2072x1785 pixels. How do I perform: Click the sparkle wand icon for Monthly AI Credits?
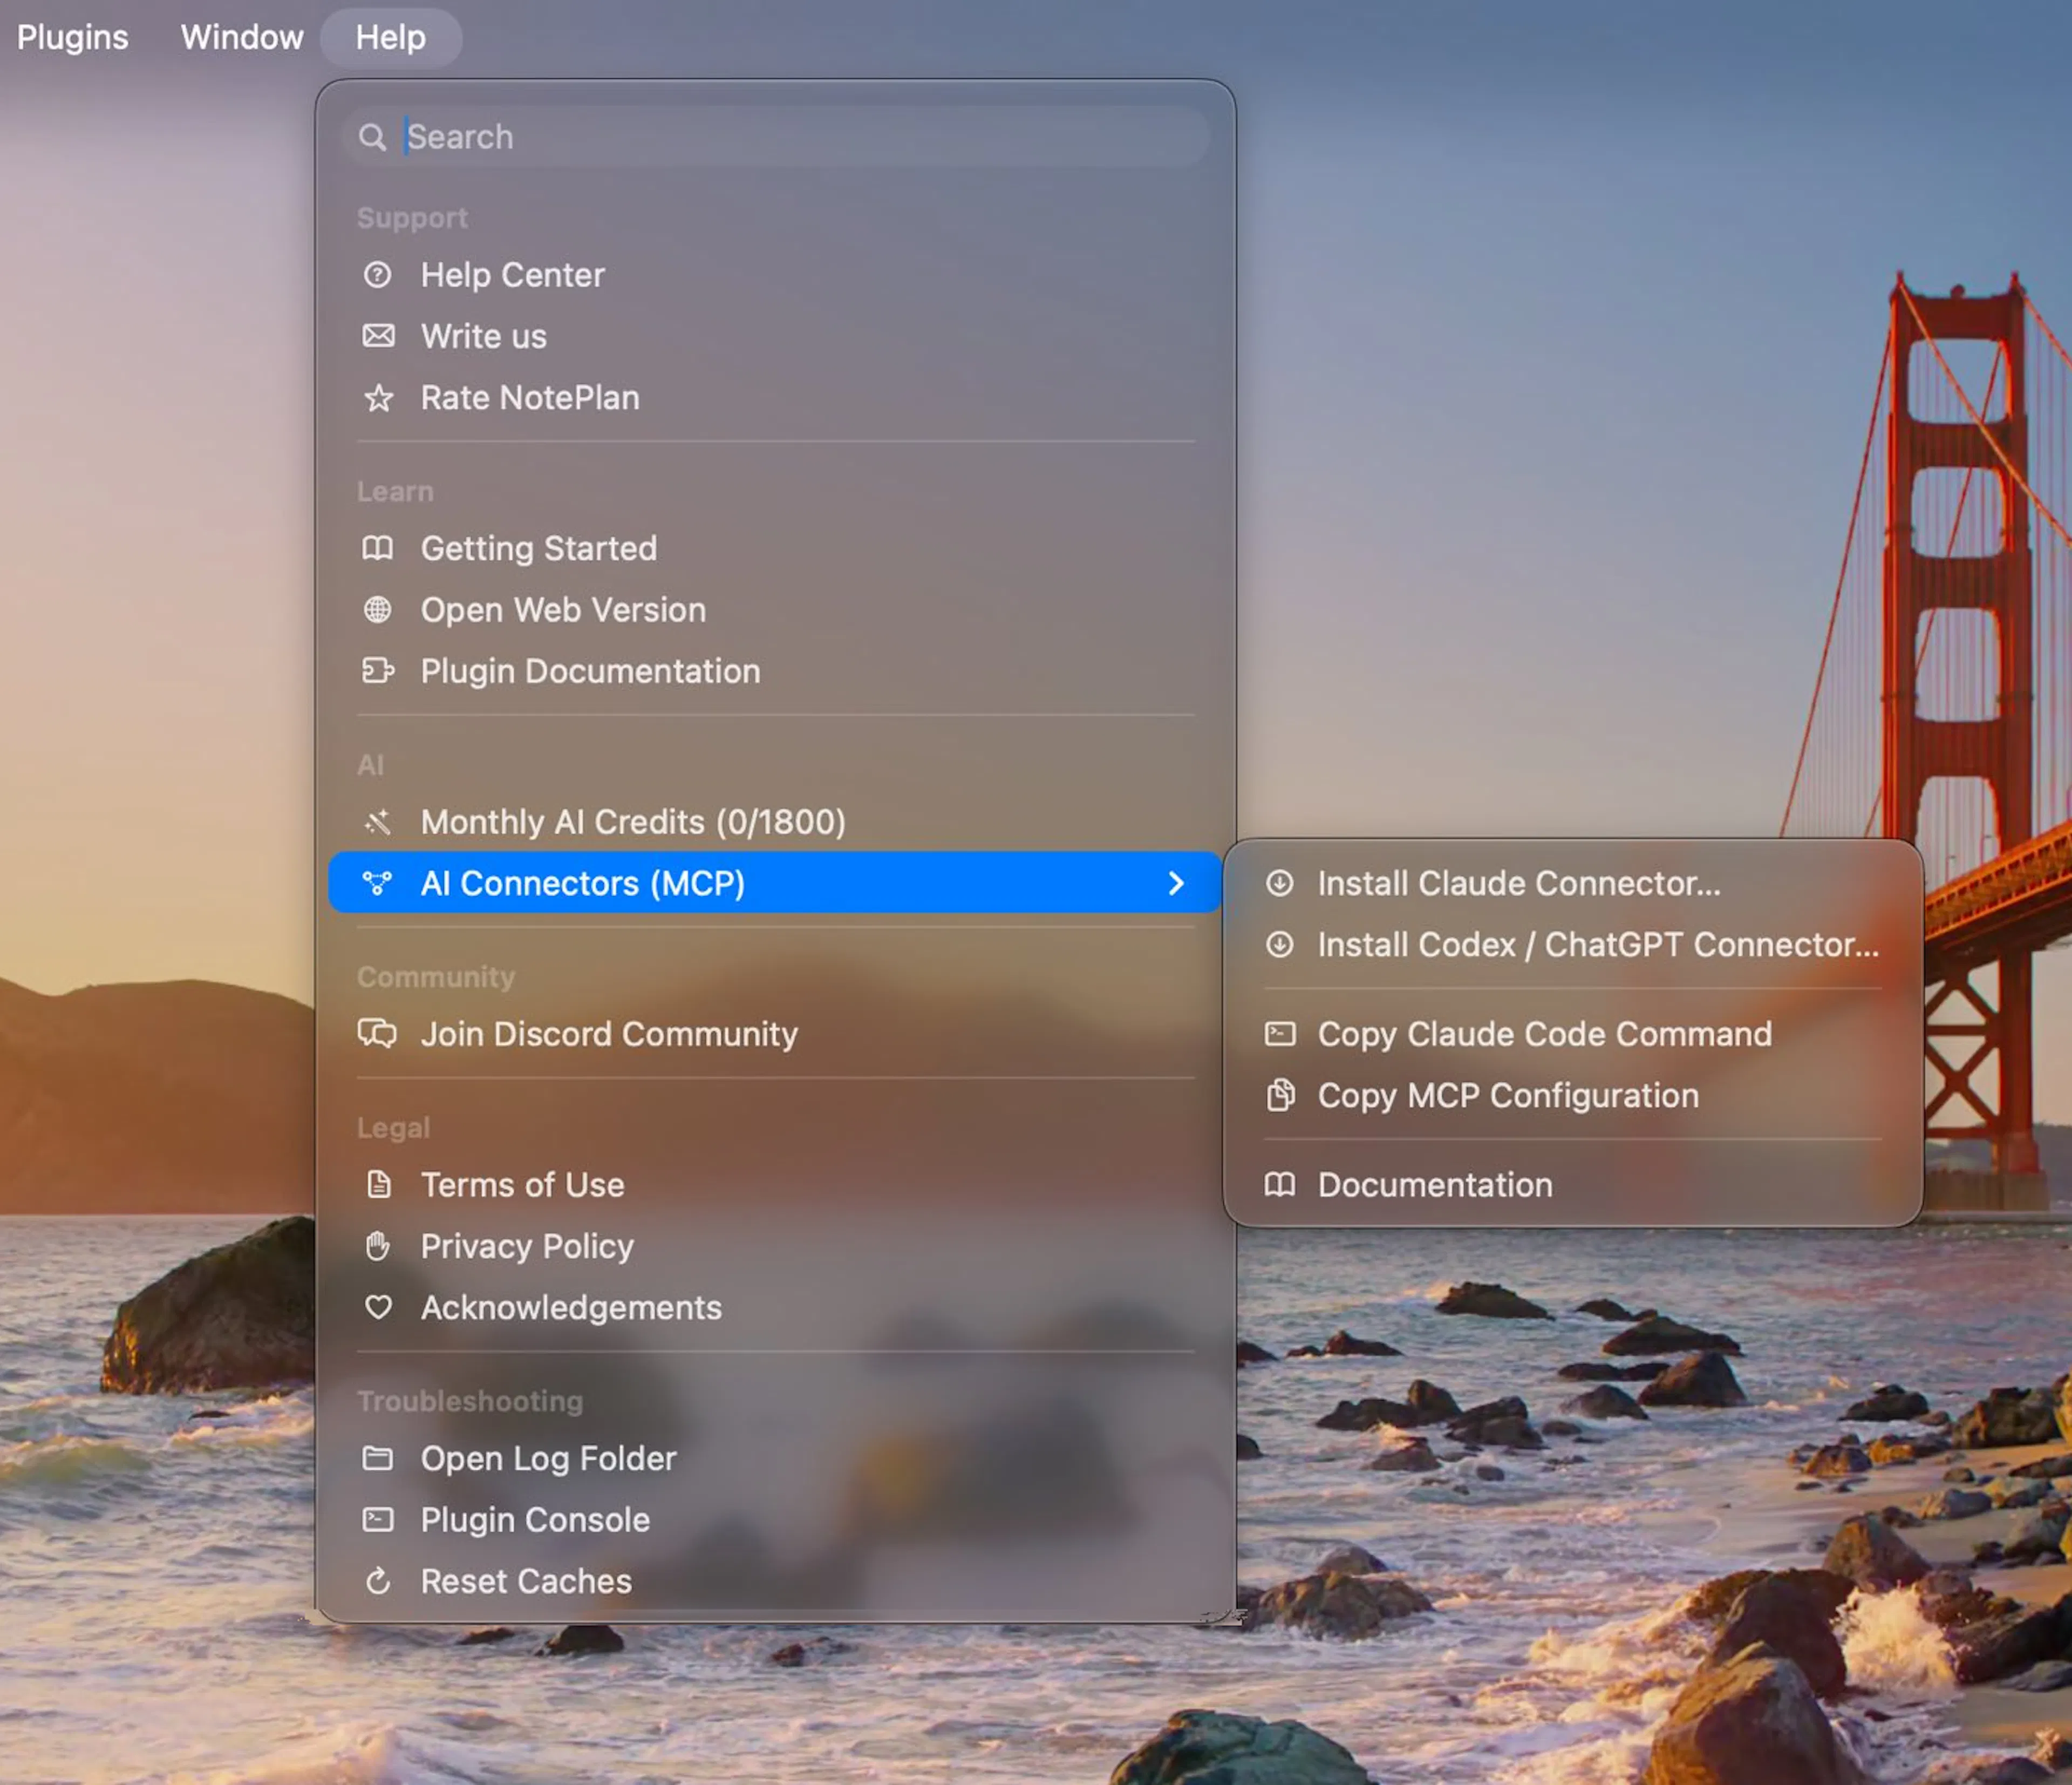(377, 822)
